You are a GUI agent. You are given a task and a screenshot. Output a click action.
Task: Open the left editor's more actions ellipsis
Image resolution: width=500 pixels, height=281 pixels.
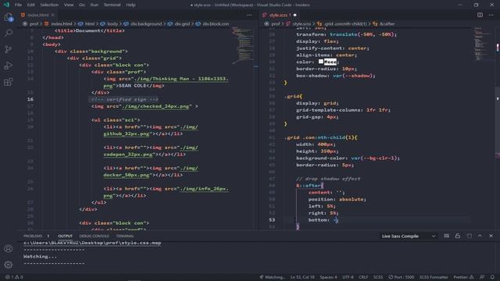pos(249,15)
